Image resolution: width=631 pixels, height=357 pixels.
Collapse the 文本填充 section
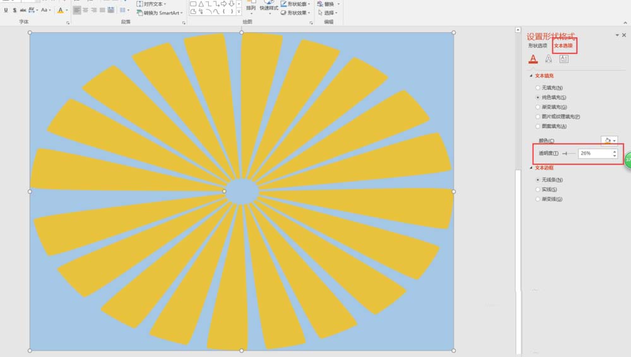pos(531,76)
